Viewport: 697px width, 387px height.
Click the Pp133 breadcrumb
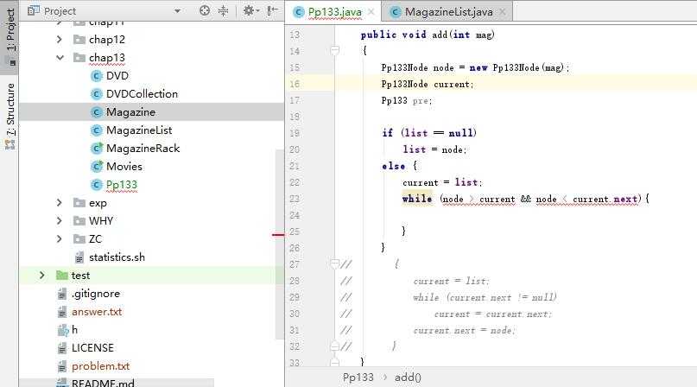pos(358,377)
